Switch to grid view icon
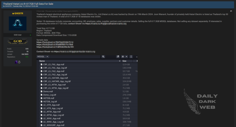Screen dimensions: 236x127 click(x=123, y=57)
